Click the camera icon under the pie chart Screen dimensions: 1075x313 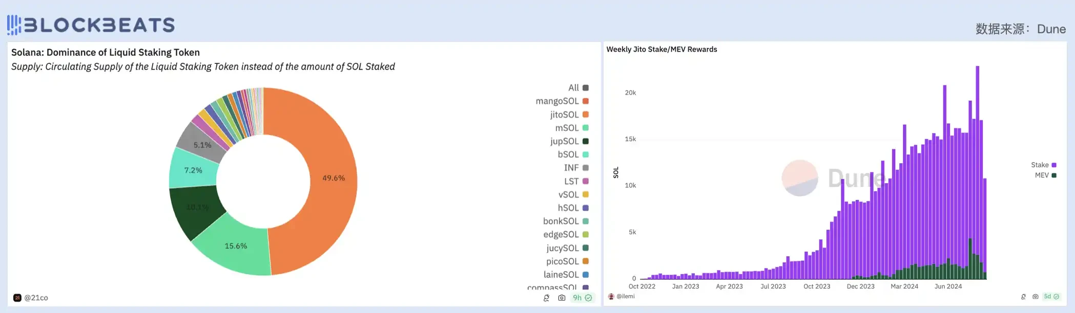[562, 298]
